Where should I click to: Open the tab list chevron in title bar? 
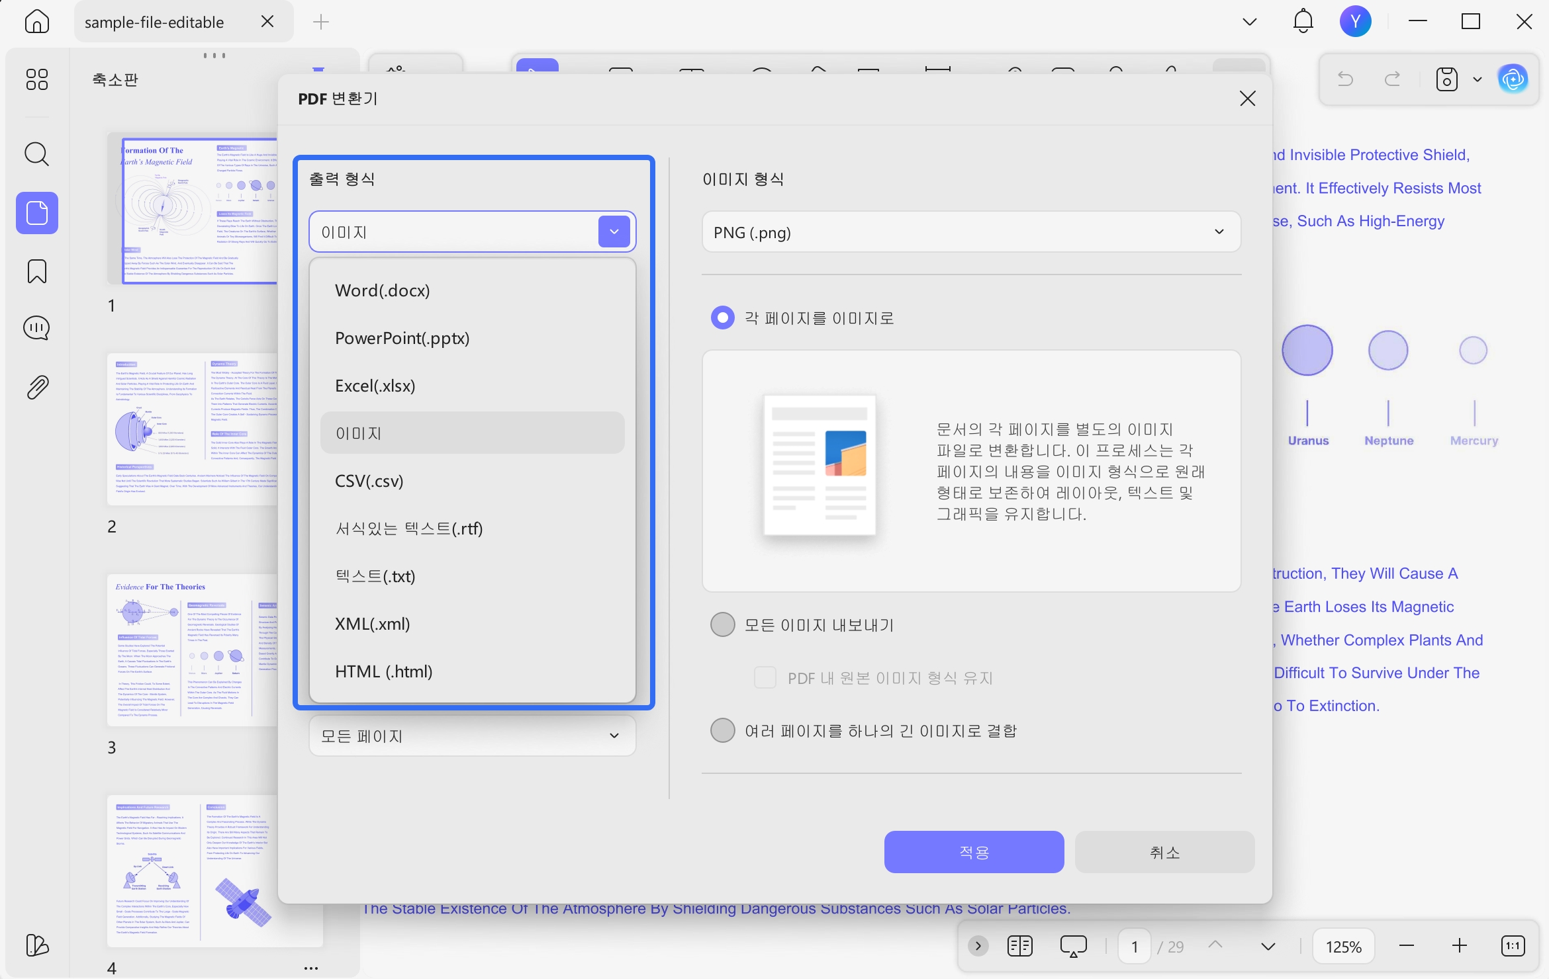(x=1249, y=21)
